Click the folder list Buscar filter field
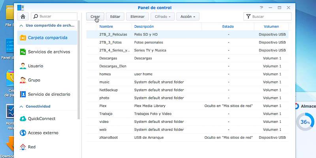Screen dimensions: 316x158 click(x=267, y=17)
